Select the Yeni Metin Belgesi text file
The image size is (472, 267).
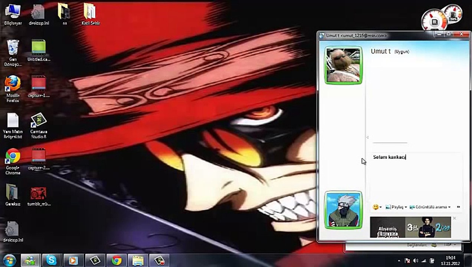(x=13, y=126)
